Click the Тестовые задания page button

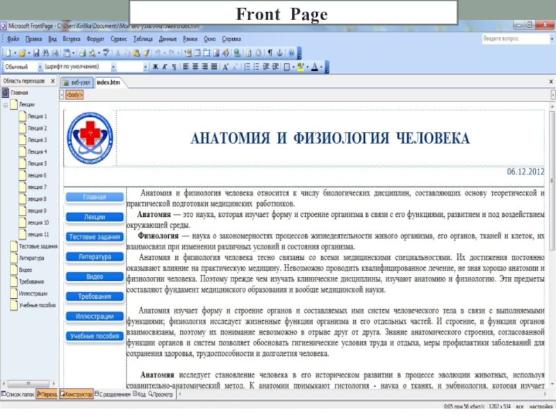pyautogui.click(x=95, y=237)
